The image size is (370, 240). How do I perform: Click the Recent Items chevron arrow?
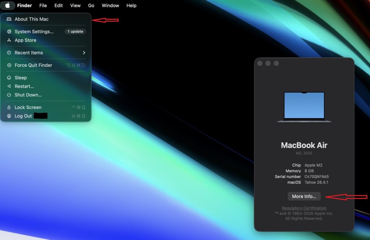[x=84, y=53]
